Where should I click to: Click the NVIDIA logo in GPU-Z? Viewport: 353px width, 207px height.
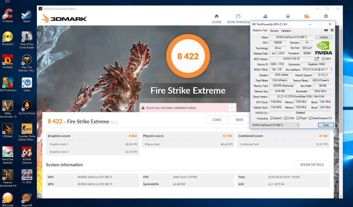pyautogui.click(x=324, y=48)
